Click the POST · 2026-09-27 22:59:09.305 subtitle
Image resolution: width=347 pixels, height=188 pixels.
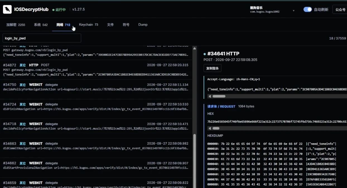[x=230, y=60]
